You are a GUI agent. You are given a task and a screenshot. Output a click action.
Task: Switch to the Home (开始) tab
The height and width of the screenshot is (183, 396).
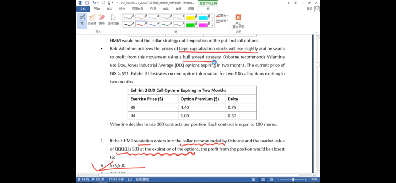tap(97, 9)
